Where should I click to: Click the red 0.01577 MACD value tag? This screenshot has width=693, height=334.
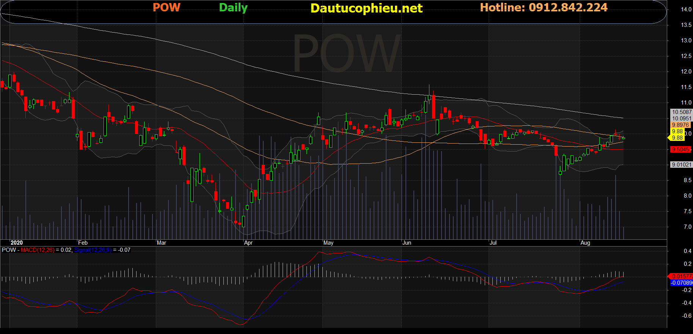click(x=681, y=276)
